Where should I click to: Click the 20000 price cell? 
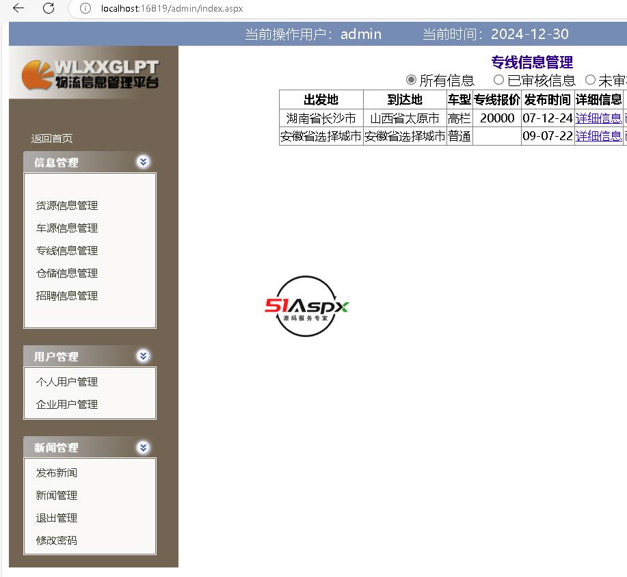497,118
